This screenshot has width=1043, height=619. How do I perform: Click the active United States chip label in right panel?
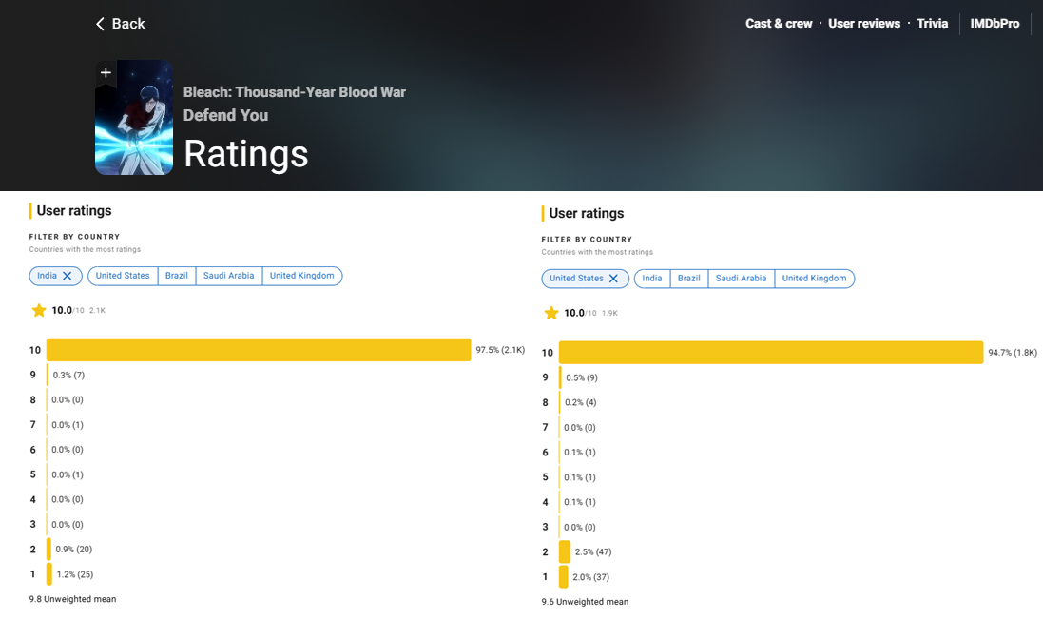[x=576, y=279]
